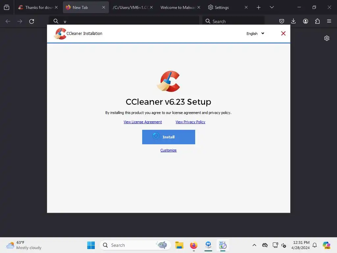Show hidden system tray icons

click(x=254, y=245)
